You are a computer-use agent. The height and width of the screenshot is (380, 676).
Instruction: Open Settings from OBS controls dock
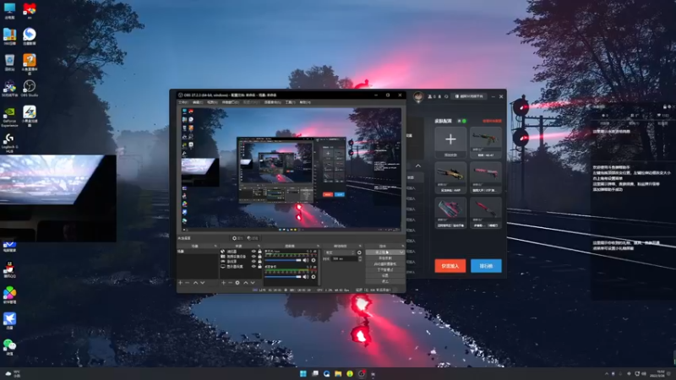(x=385, y=275)
